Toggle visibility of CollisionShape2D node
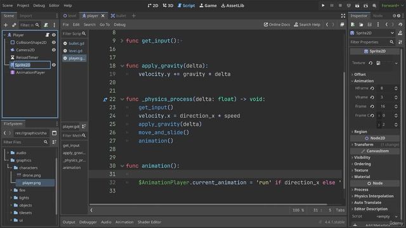Image resolution: width=406 pixels, height=228 pixels. coord(53,42)
